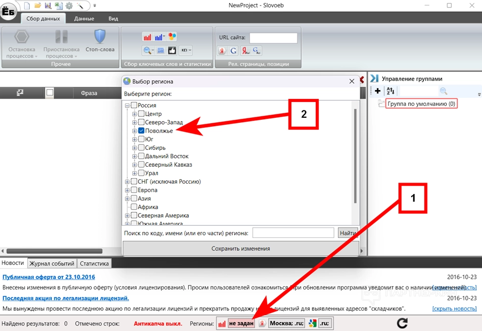Open Стоп-слова shield tool

[100, 41]
